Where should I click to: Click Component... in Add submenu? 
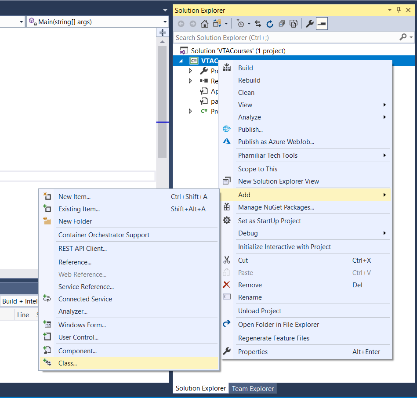[x=129, y=351]
